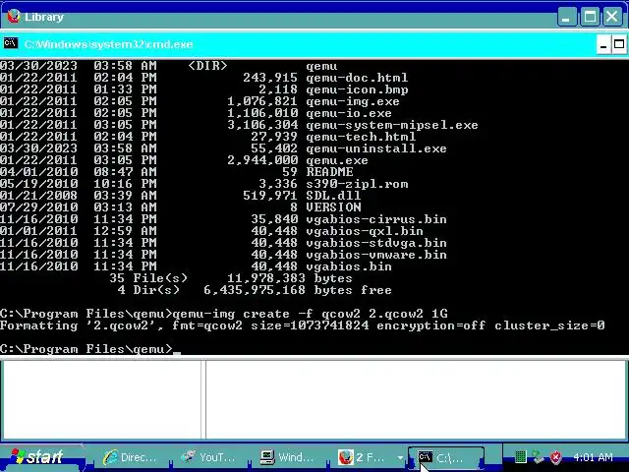Click the Internet Explorer icon on Direc... button

coord(110,457)
